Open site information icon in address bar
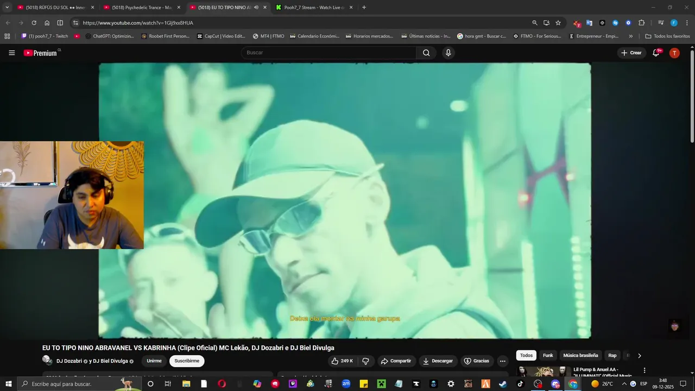 [x=75, y=23]
